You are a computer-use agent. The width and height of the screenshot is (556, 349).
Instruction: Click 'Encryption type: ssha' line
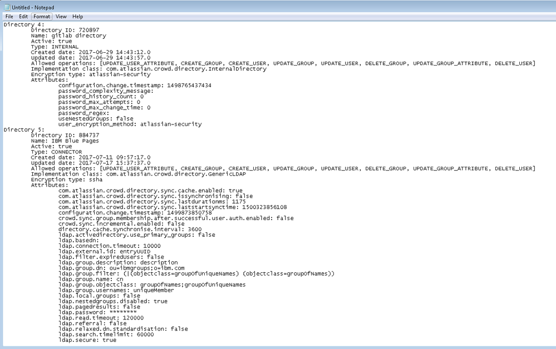(x=67, y=180)
